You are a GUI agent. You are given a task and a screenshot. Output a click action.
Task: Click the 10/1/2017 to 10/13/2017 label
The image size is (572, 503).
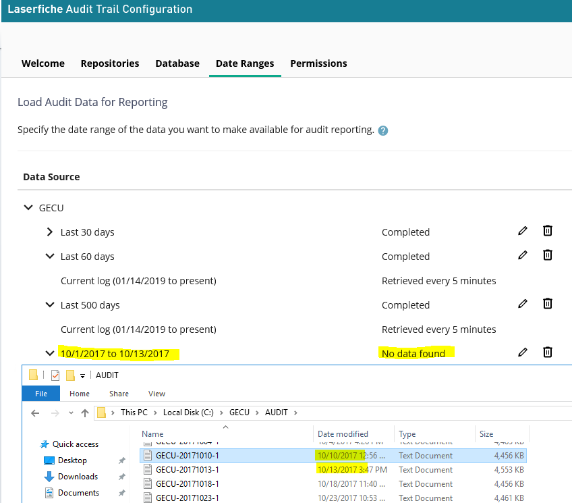pos(115,354)
